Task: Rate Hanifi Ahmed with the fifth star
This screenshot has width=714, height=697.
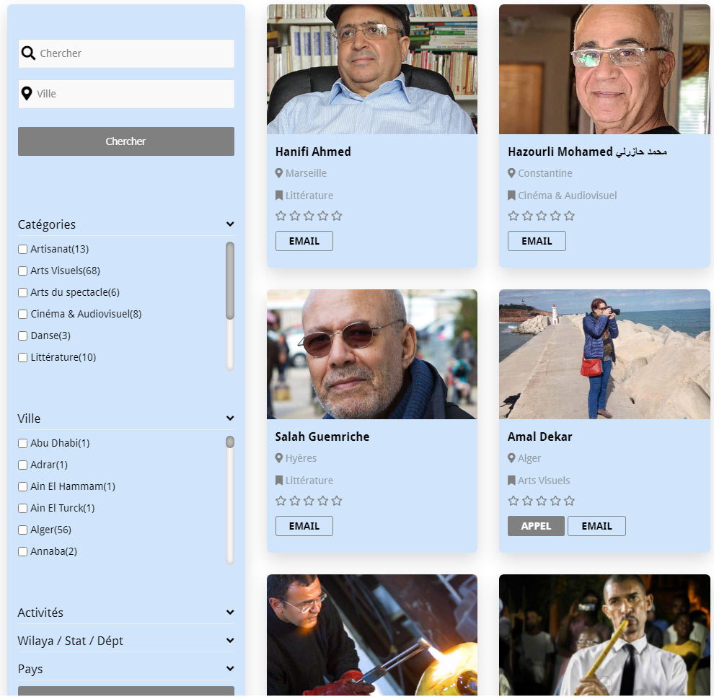Action: (337, 216)
